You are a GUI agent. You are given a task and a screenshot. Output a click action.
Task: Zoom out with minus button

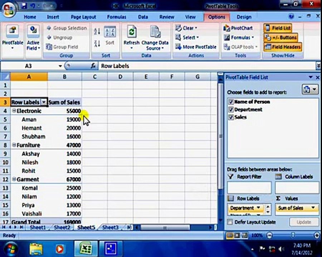(269, 236)
